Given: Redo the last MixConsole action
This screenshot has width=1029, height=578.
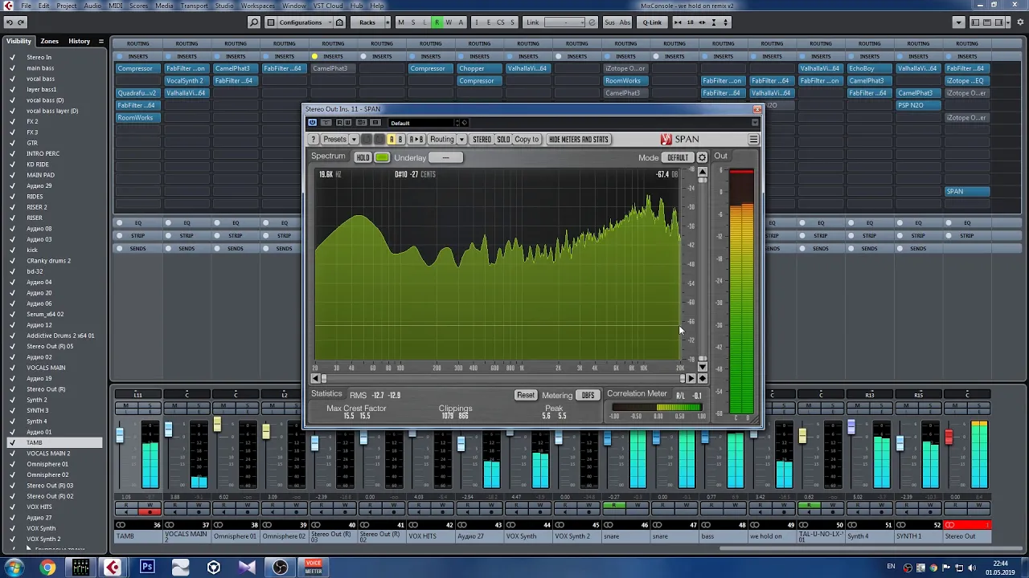Looking at the screenshot, I should click(x=22, y=22).
